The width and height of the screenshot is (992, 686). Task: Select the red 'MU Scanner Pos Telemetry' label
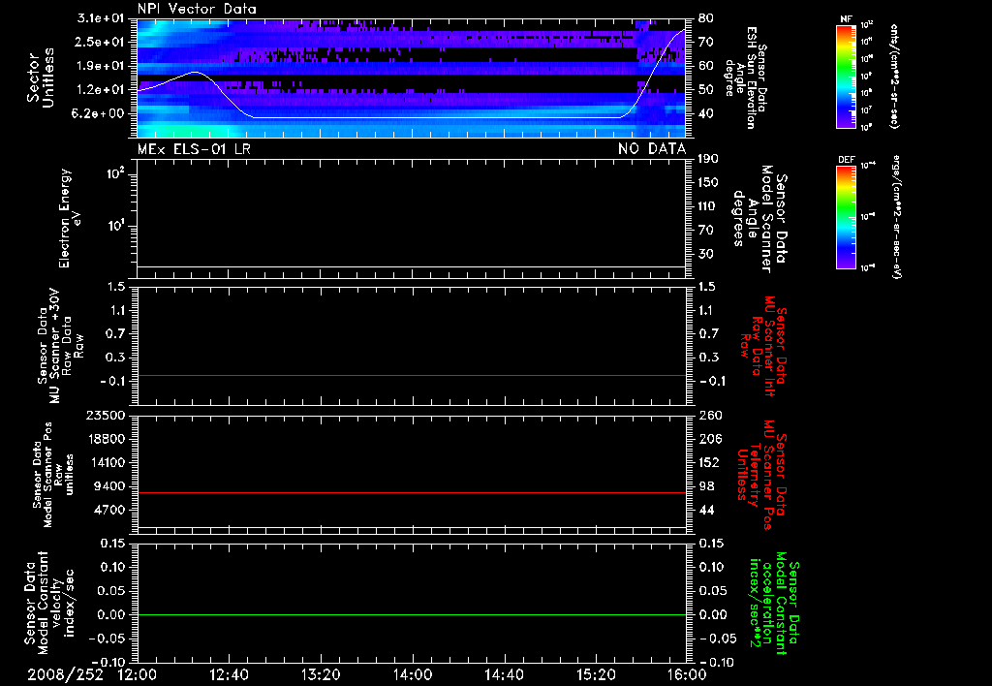tap(761, 475)
